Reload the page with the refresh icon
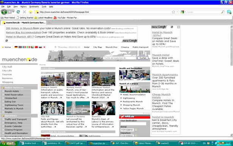Image resolution: width=233 pixels, height=146 pixels. click(18, 12)
